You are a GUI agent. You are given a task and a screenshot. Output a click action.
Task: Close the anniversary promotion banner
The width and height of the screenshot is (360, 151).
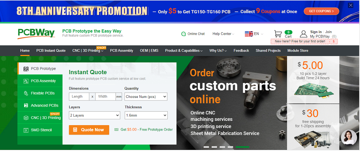[351, 5]
